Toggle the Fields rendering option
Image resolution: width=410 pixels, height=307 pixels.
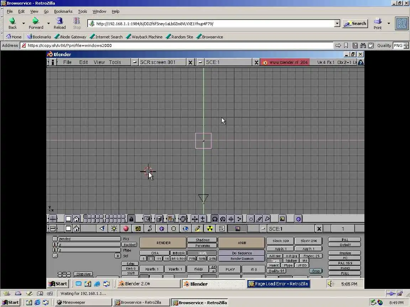(x=198, y=269)
